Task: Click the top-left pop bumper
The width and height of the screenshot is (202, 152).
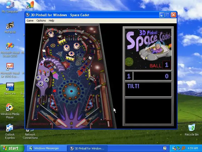Action: (51, 34)
